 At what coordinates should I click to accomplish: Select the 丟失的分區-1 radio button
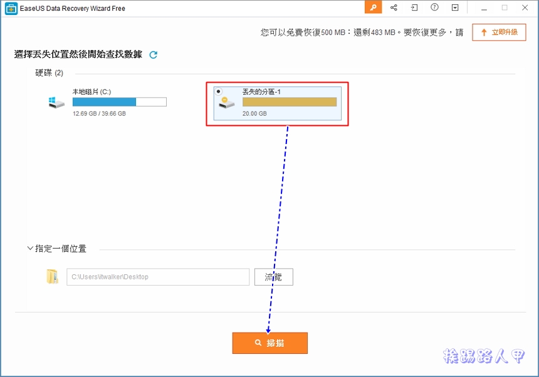(218, 91)
